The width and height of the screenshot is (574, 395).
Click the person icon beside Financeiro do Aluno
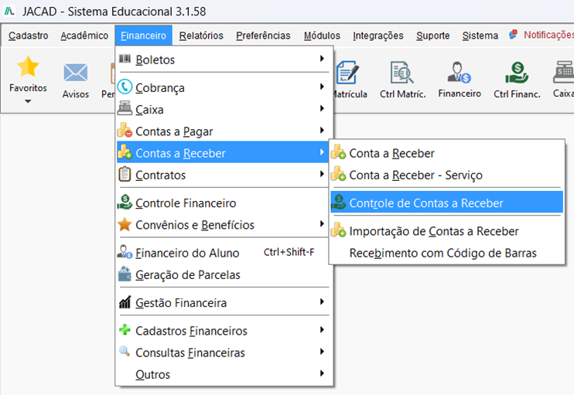[125, 252]
